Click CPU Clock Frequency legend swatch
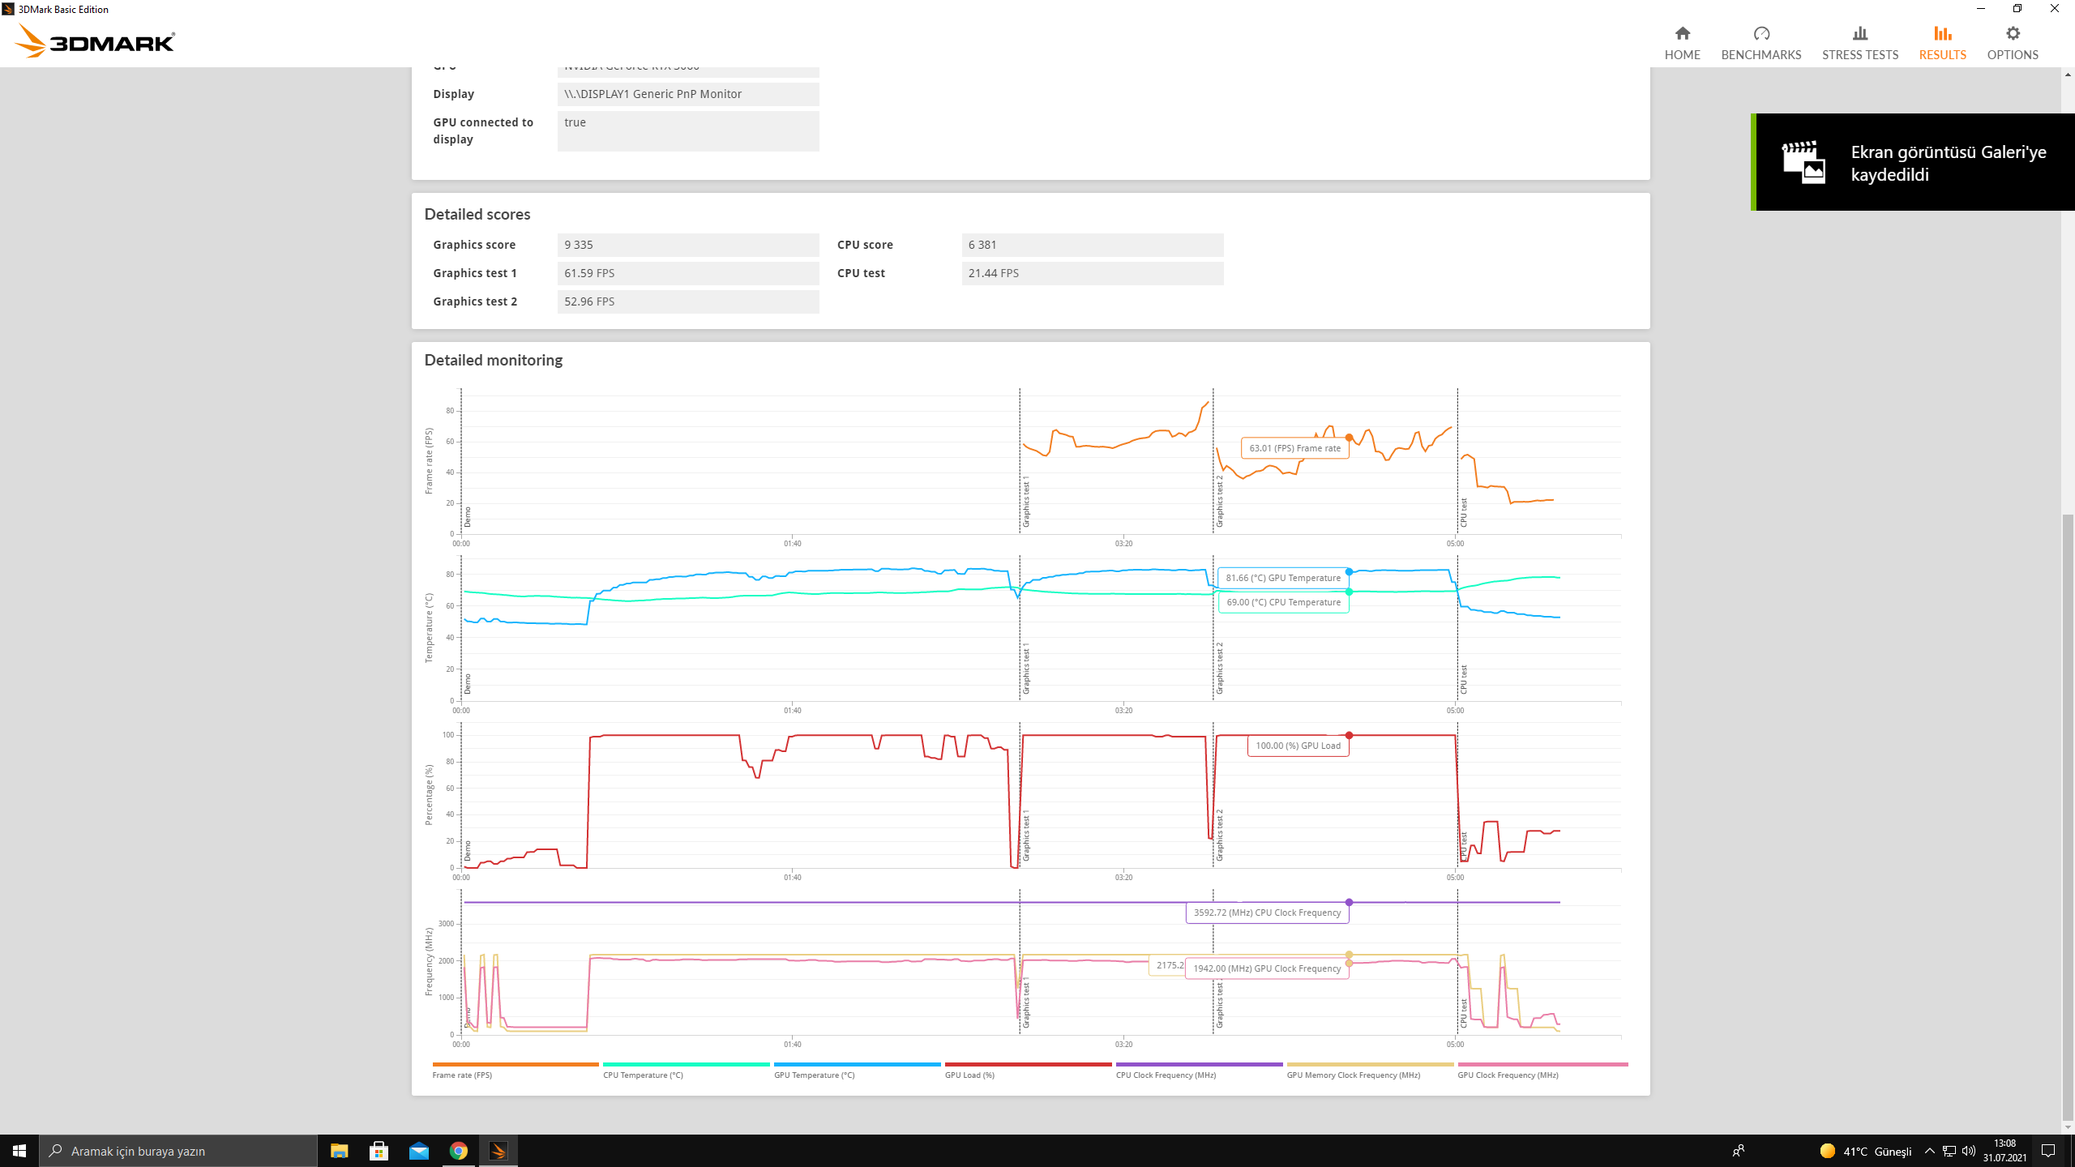 click(x=1199, y=1064)
